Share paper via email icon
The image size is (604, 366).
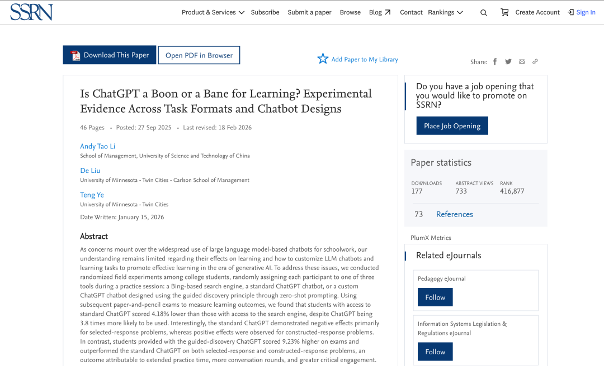[522, 62]
